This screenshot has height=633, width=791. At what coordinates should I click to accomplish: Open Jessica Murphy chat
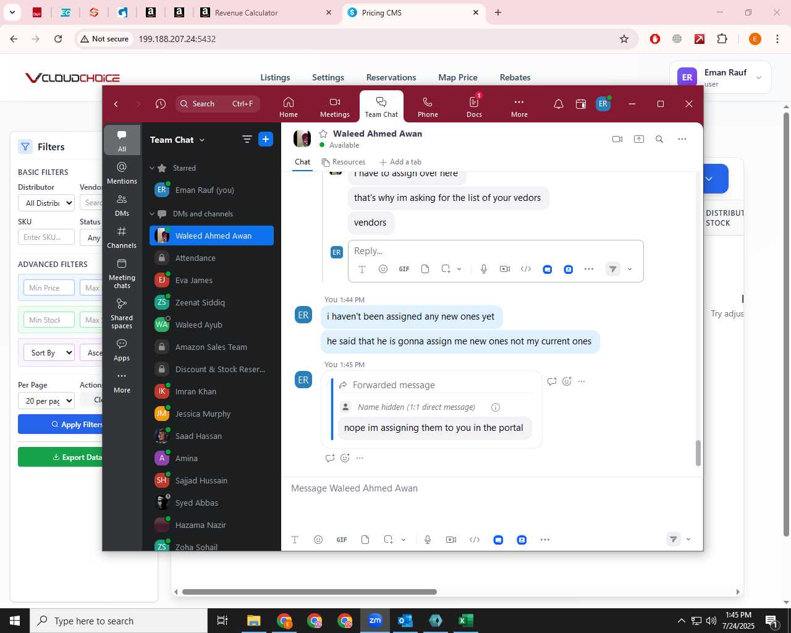click(x=211, y=414)
